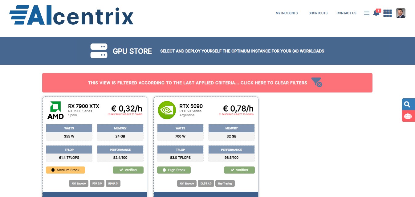Screen dimensions: 415x197
Task: Click the user profile avatar
Action: [x=401, y=13]
